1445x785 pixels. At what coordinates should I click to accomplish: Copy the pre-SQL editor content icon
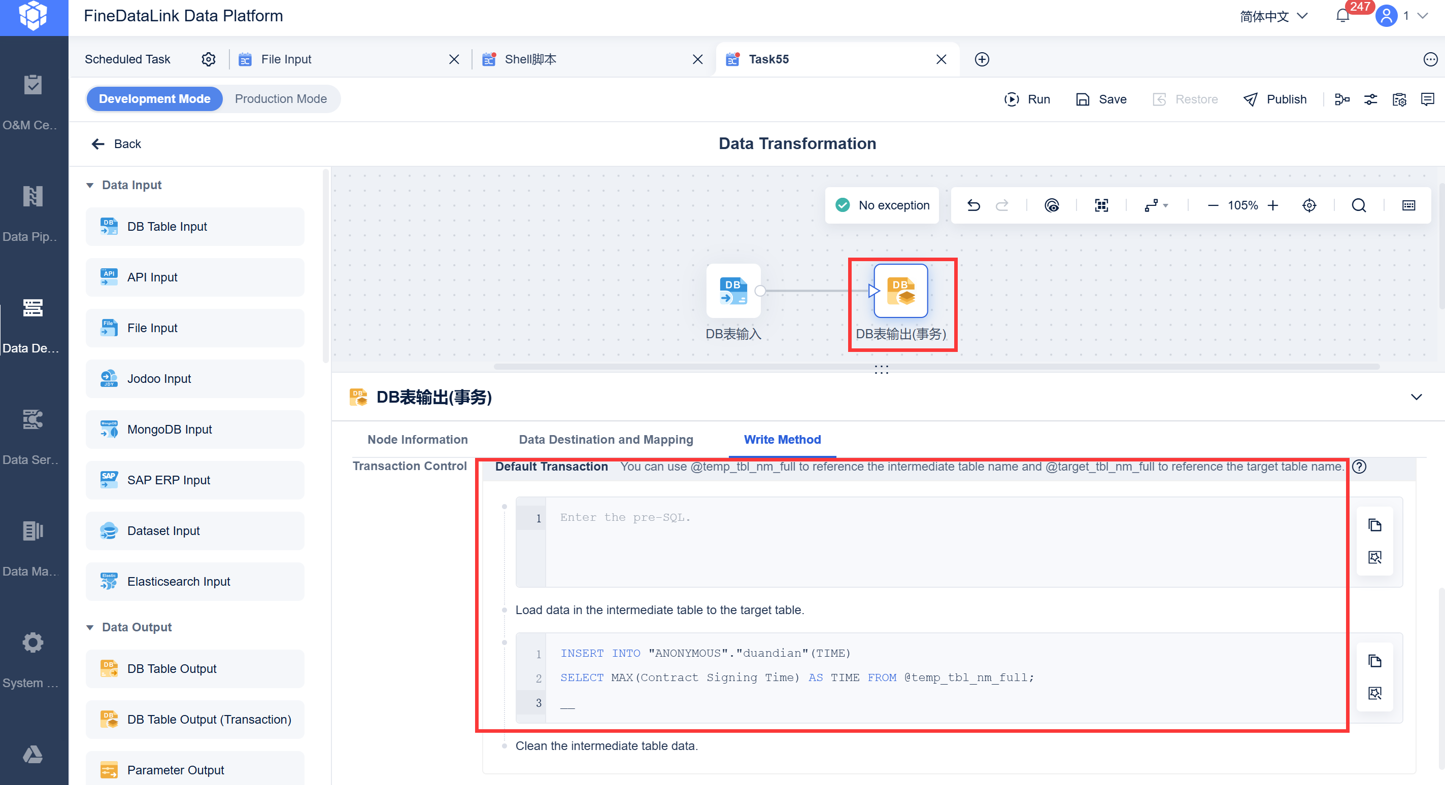pyautogui.click(x=1374, y=525)
